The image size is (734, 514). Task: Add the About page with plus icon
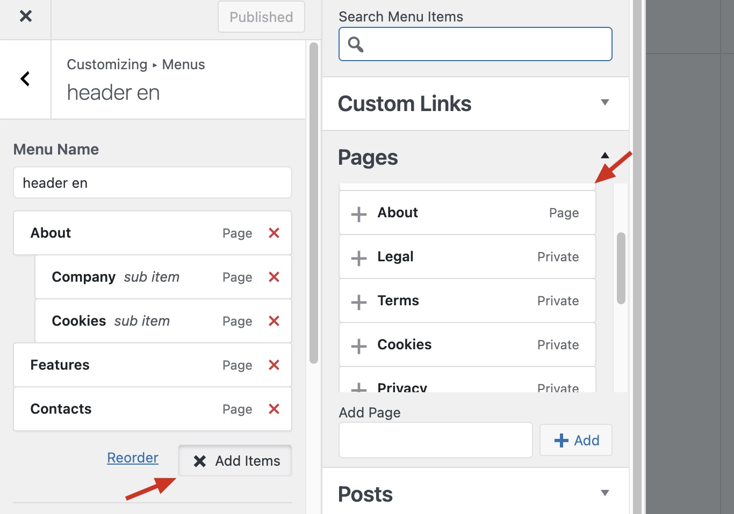coord(359,214)
